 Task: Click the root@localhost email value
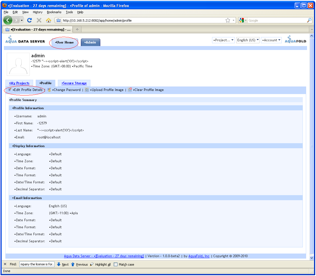(49, 137)
